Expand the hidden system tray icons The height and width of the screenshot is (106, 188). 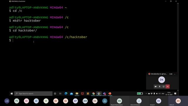146,94
